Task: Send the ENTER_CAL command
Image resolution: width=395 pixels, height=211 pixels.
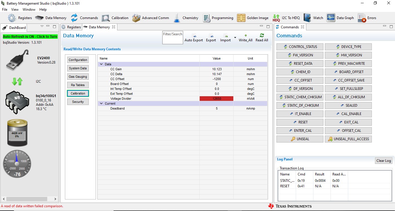Action: pos(300,131)
